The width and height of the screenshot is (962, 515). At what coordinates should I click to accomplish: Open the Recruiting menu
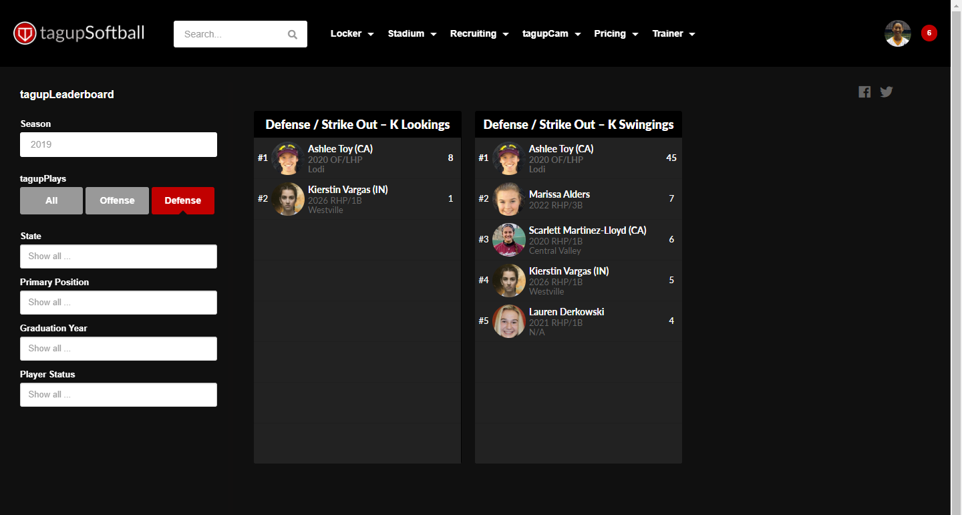click(x=479, y=34)
